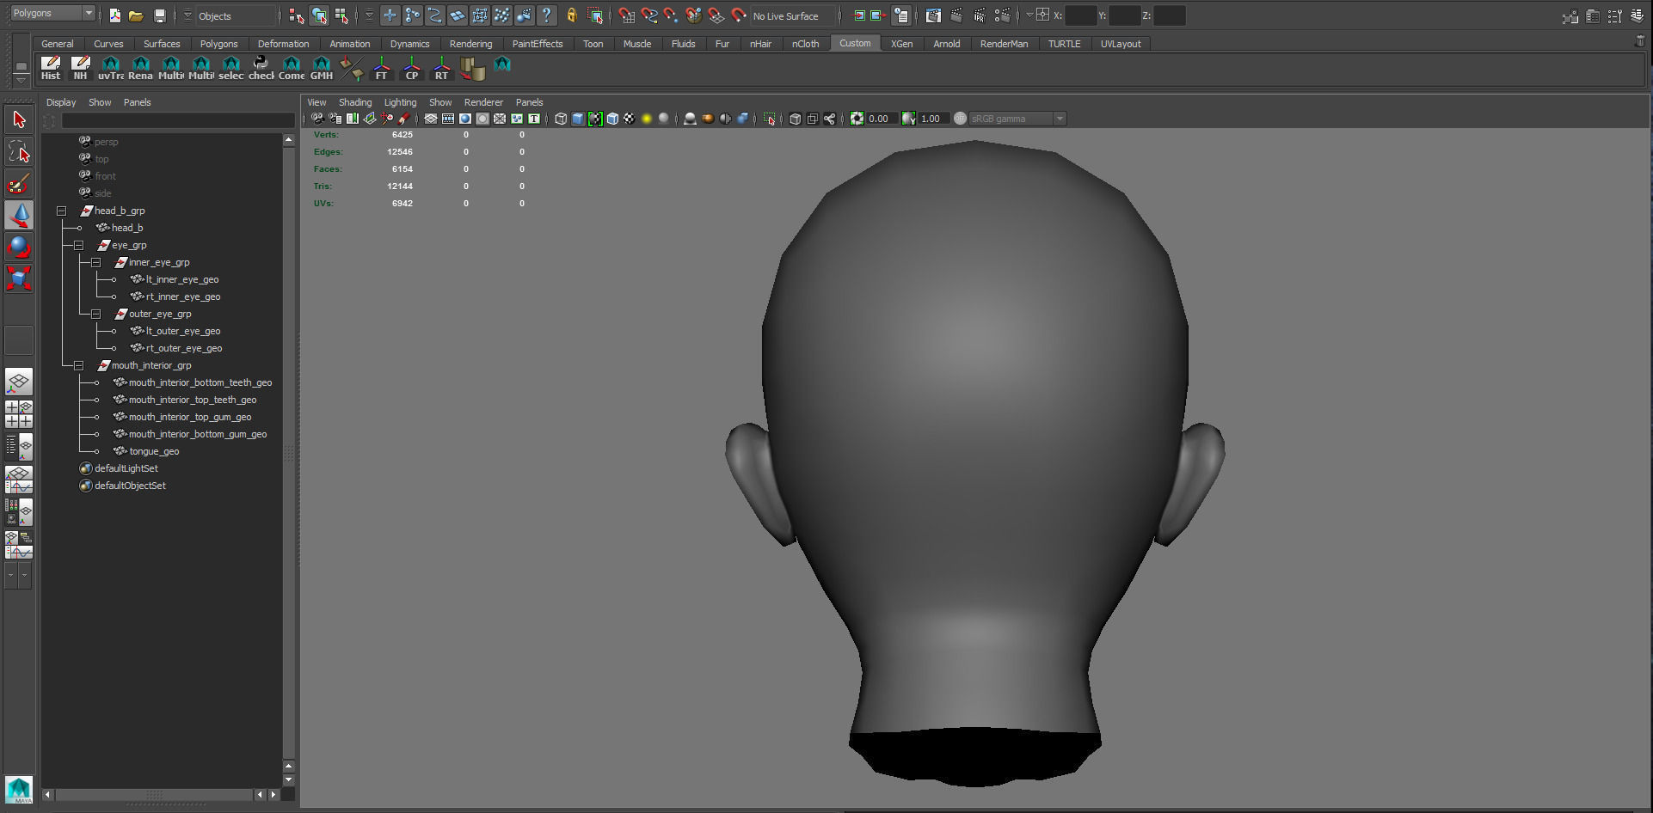Click the Snap to points magnet icon
The image size is (1653, 813).
672,15
